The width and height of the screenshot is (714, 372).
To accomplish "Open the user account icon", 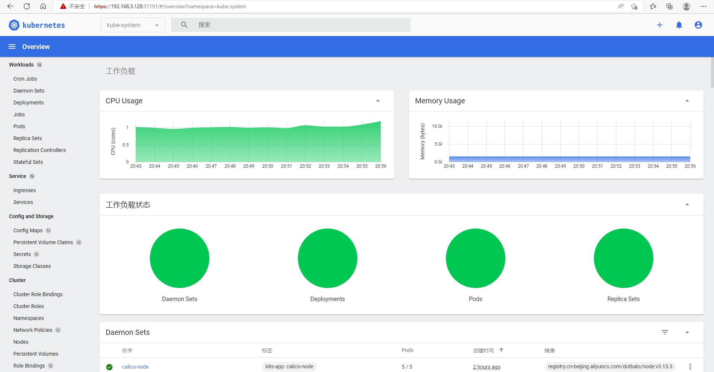I will point(698,25).
